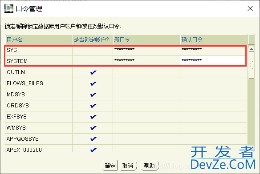Select the SYS username row
Screen dimensions: 260x174
[x=39, y=50]
